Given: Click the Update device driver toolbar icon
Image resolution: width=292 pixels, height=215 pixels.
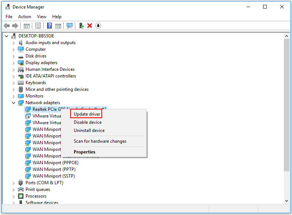Looking at the screenshot, I should click(x=82, y=26).
